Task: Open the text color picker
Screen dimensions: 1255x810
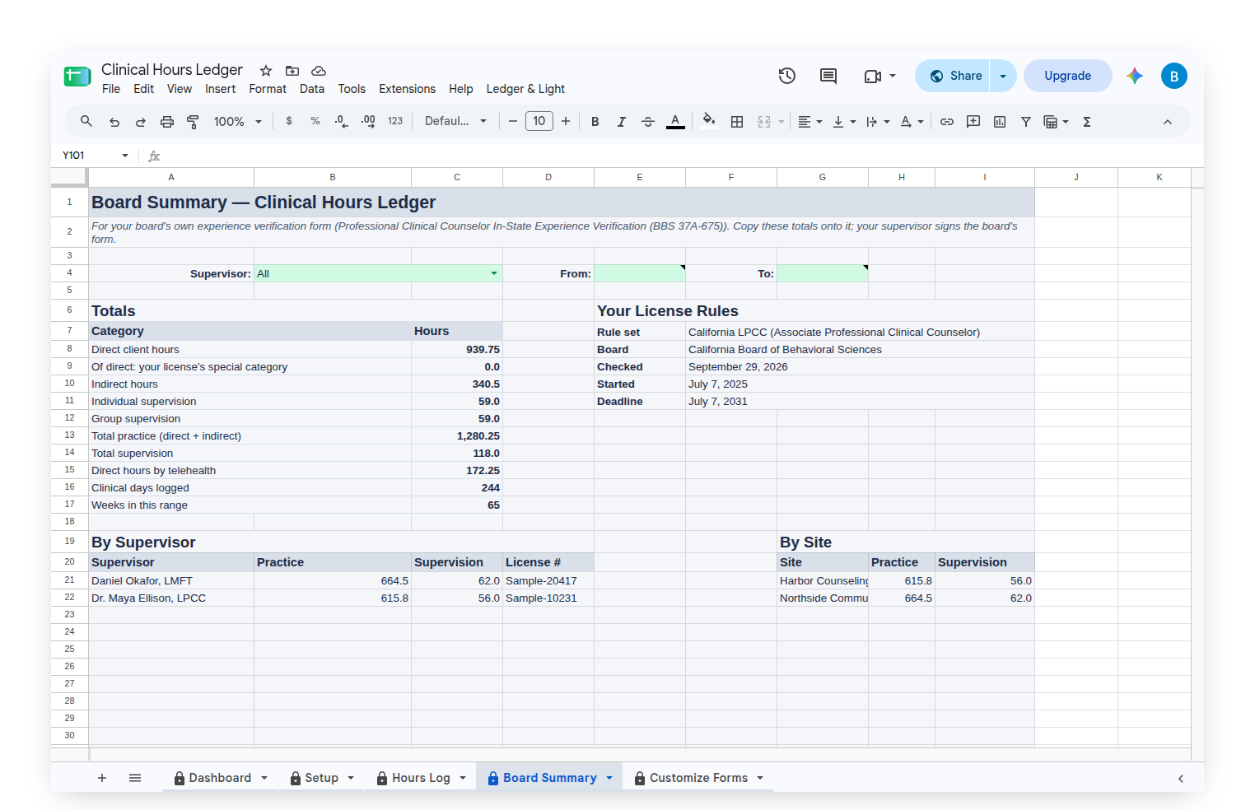Action: pos(675,122)
